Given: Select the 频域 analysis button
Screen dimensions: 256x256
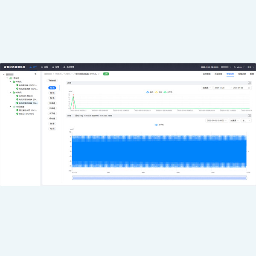Looking at the screenshot, I should pos(52,92).
